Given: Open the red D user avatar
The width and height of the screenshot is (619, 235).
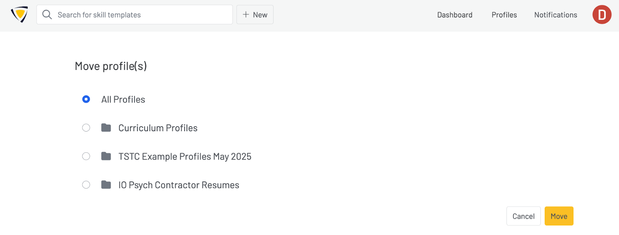Looking at the screenshot, I should 602,15.
